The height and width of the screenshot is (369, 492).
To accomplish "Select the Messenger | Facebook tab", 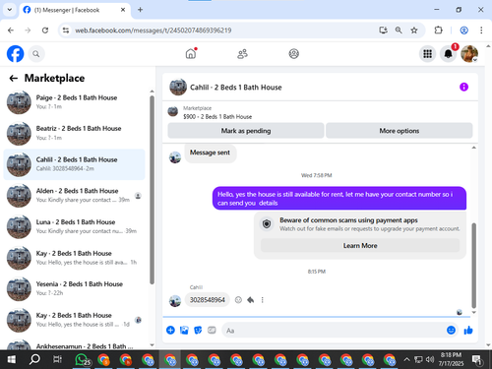I will tap(75, 10).
